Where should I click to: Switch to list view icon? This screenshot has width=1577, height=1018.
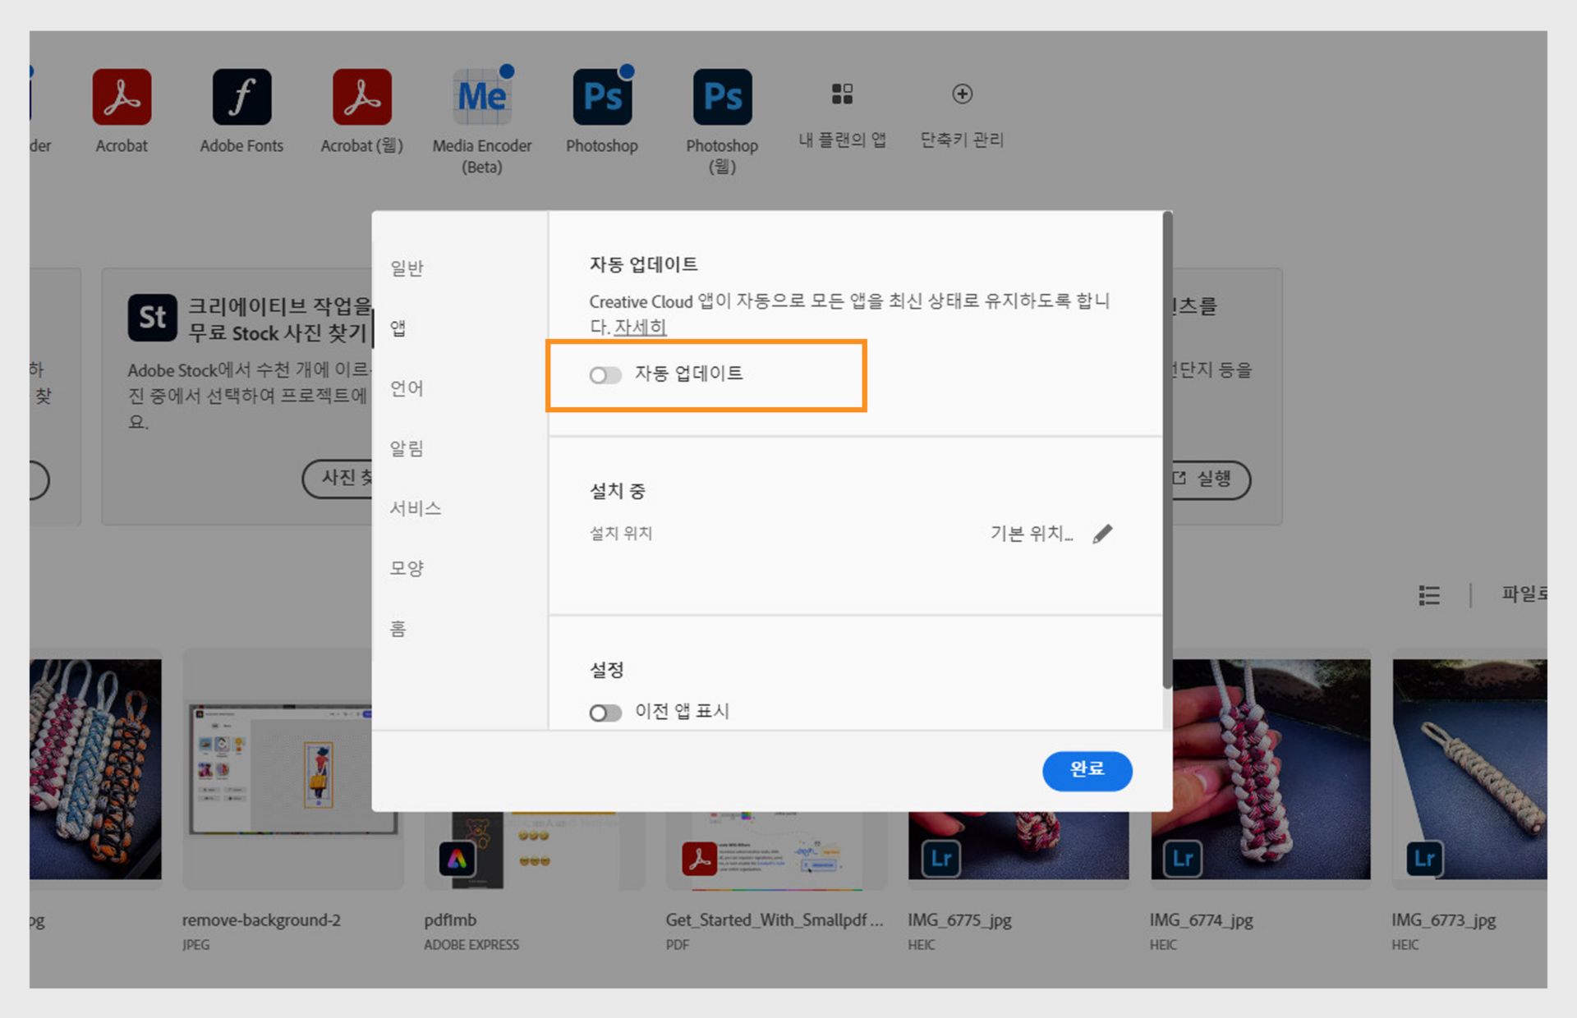pos(1429,594)
